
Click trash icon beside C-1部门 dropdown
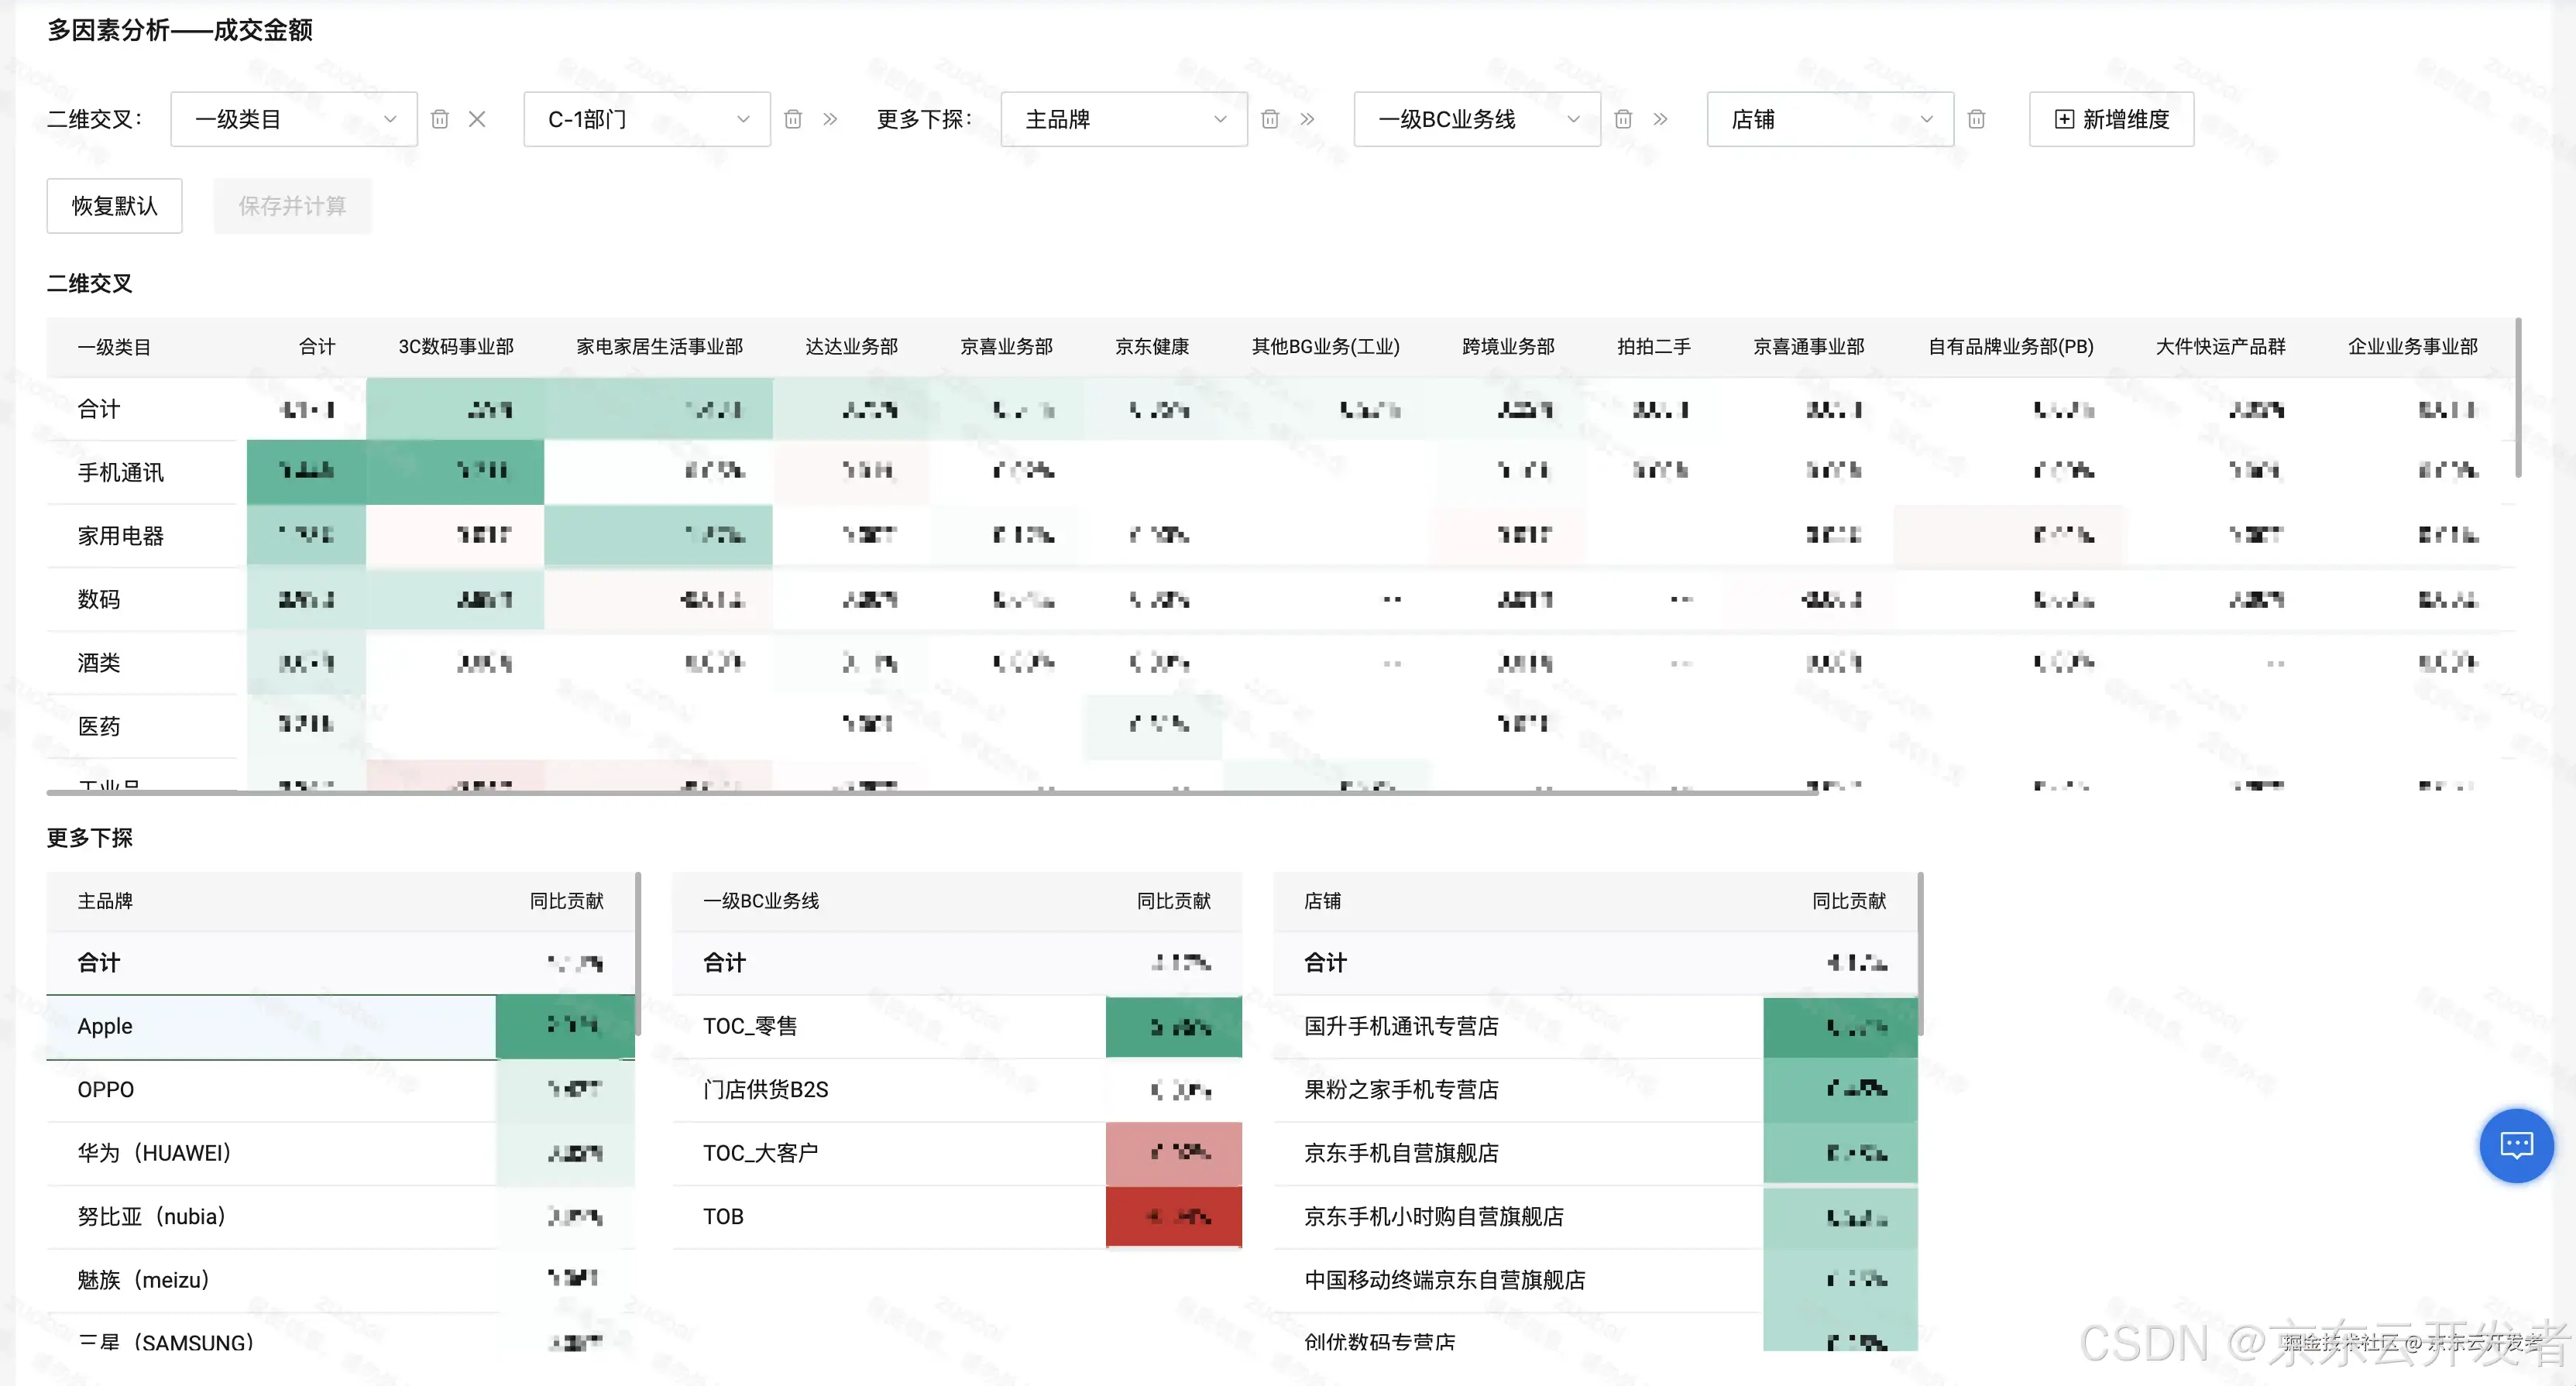point(793,120)
